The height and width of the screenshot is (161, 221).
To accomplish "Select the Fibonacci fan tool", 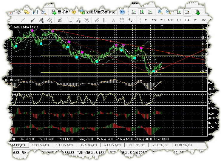I will point(78,20).
